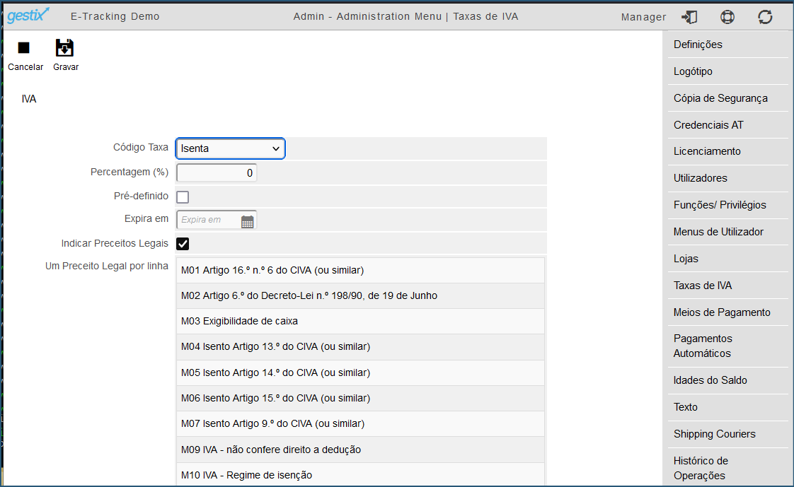
Task: Click the Manager user label
Action: click(x=643, y=17)
